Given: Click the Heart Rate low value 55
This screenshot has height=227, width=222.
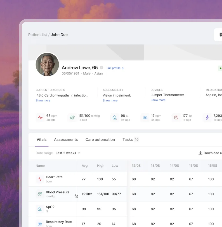Looking at the screenshot, I should click(114, 179).
